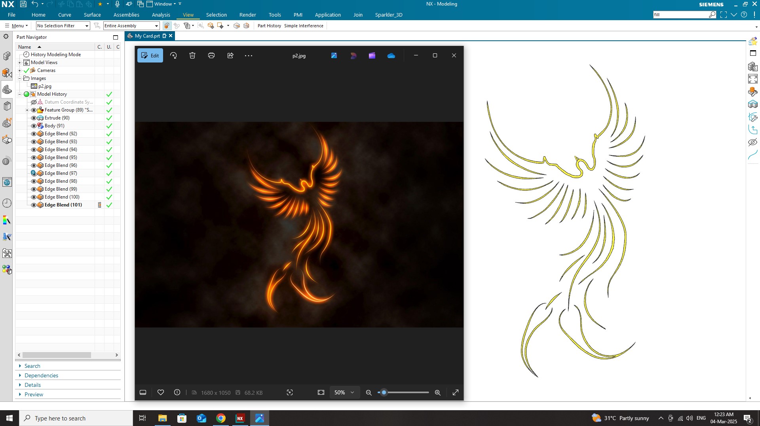Viewport: 760px width, 426px height.
Task: Switch to the Render ribbon tab
Action: click(247, 15)
